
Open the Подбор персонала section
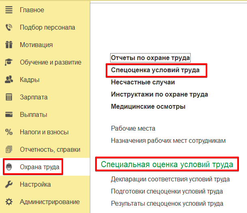click(x=47, y=28)
